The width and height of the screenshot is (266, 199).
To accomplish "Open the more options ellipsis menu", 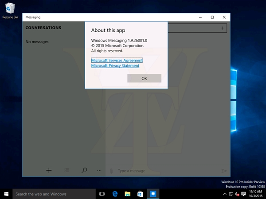I will point(99,170).
